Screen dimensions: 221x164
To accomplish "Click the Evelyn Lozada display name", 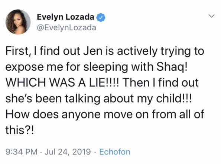I will point(65,17).
